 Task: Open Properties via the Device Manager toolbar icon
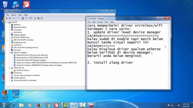click(19, 18)
